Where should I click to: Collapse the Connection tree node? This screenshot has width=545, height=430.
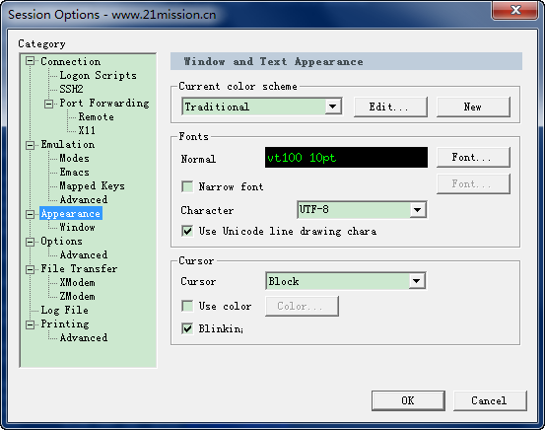(31, 61)
